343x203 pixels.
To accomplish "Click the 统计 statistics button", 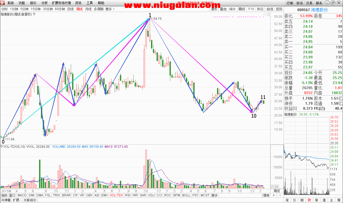I will pyautogui.click(x=232, y=9).
